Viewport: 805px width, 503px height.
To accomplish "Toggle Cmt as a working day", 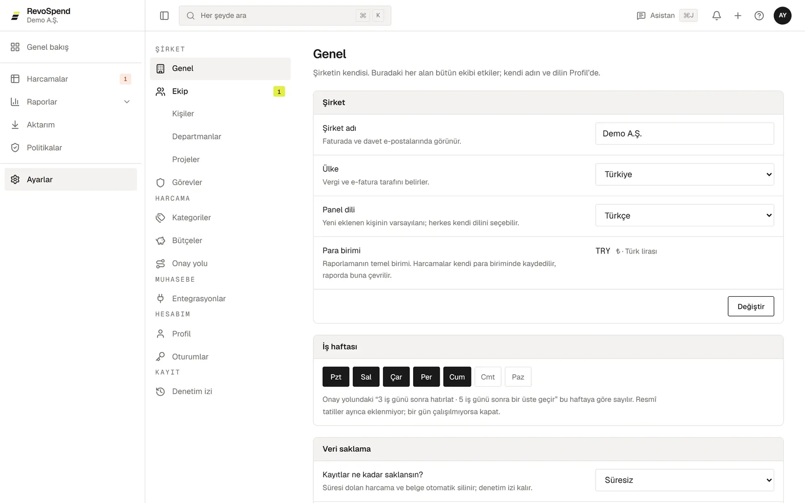I will (x=488, y=377).
